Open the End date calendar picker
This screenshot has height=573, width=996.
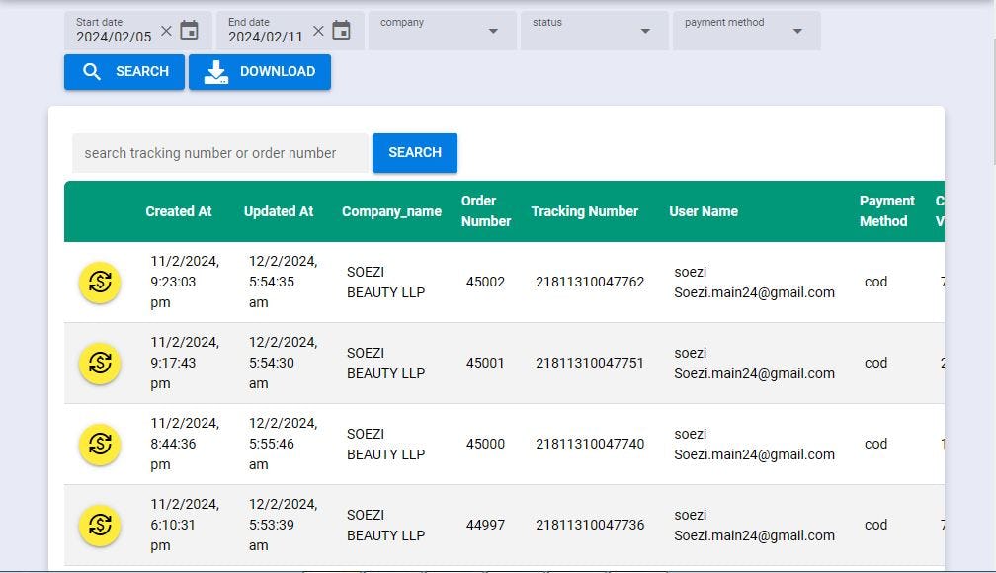tap(341, 31)
